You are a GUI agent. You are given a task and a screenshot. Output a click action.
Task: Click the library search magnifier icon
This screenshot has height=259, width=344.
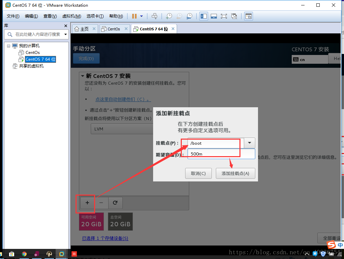pos(10,34)
